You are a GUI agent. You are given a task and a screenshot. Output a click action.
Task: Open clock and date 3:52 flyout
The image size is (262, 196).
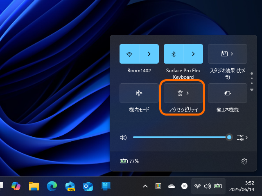[x=242, y=186]
